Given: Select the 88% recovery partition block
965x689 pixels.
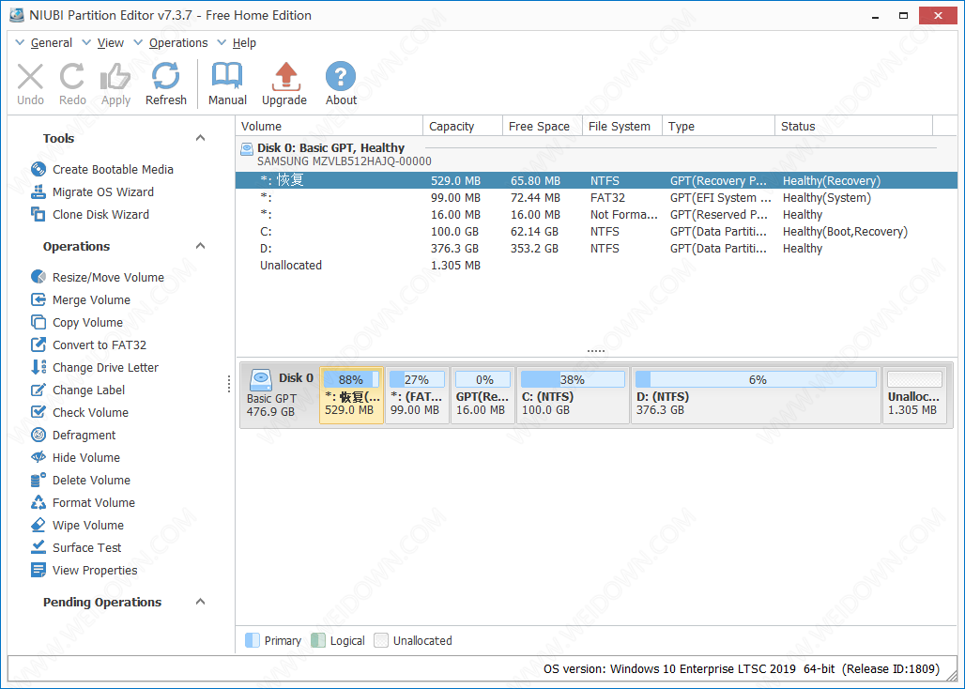Looking at the screenshot, I should [351, 395].
